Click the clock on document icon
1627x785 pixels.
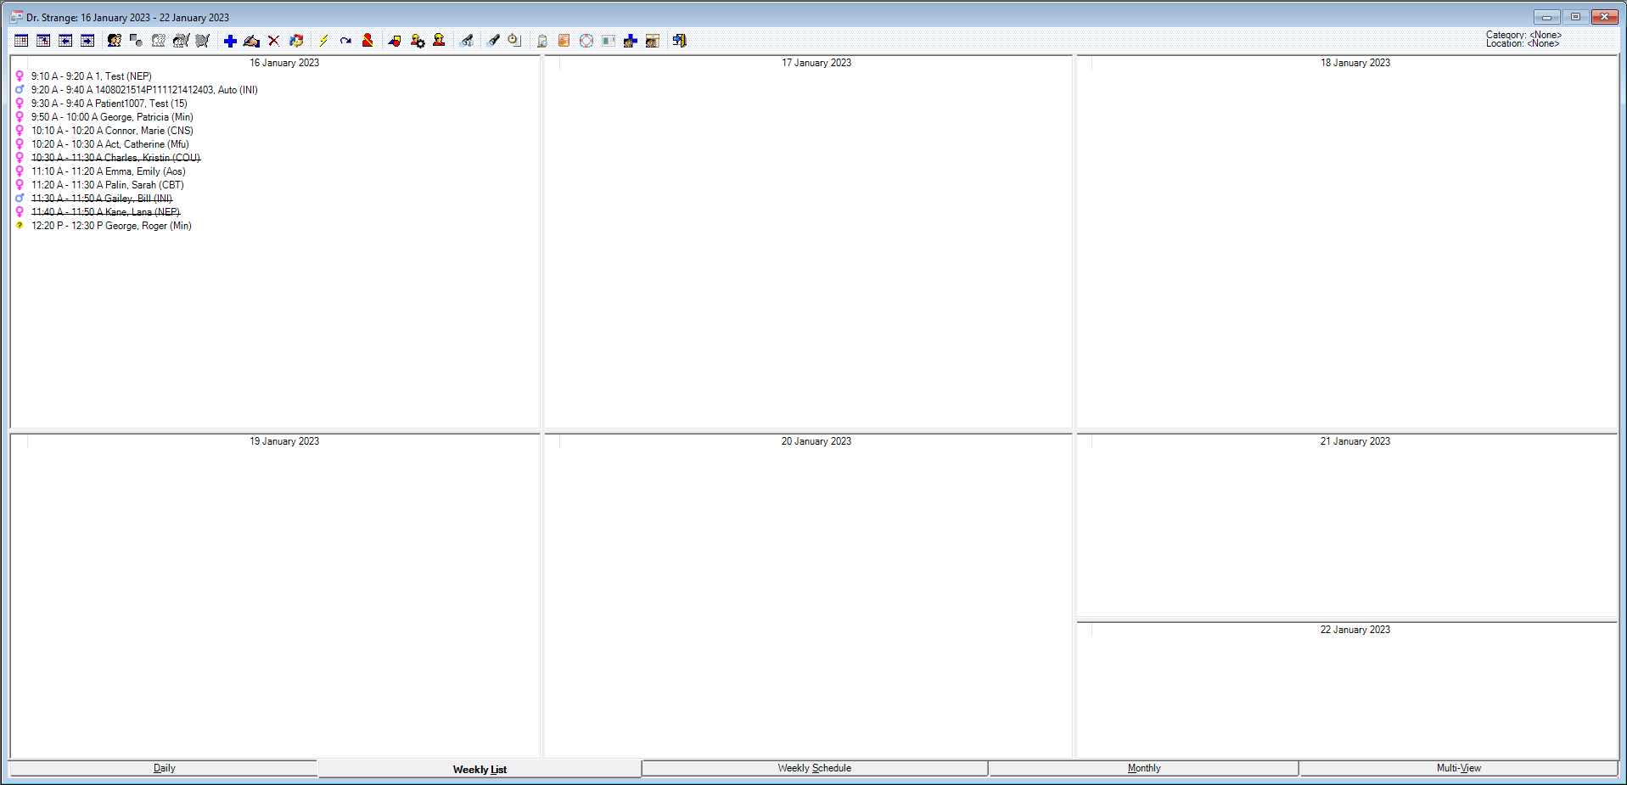514,41
